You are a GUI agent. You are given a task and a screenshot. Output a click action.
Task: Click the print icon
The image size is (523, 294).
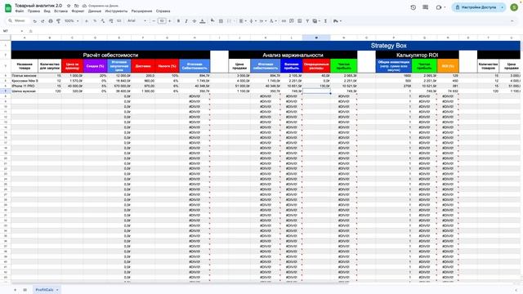pyautogui.click(x=51, y=21)
